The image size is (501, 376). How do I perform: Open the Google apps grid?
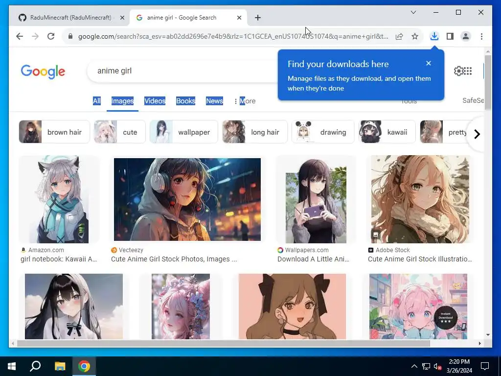[468, 70]
